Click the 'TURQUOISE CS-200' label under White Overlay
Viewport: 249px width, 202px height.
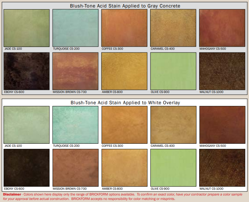[x=66, y=146]
